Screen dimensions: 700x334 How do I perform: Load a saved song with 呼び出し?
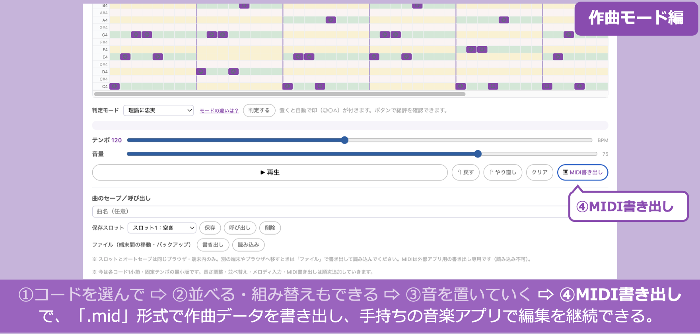pyautogui.click(x=240, y=228)
